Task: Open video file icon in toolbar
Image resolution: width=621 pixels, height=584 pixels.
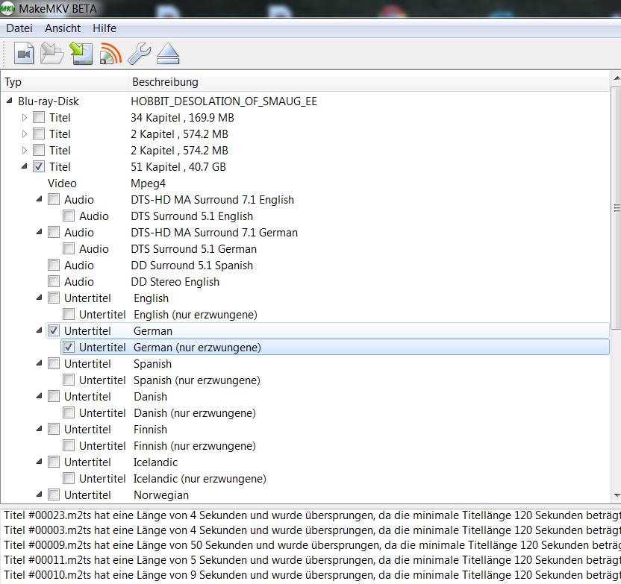Action: [x=24, y=54]
